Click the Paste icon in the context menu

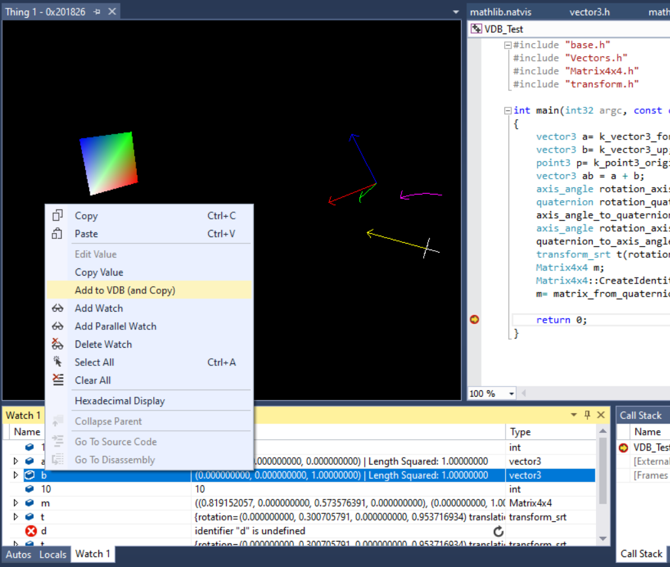(58, 234)
